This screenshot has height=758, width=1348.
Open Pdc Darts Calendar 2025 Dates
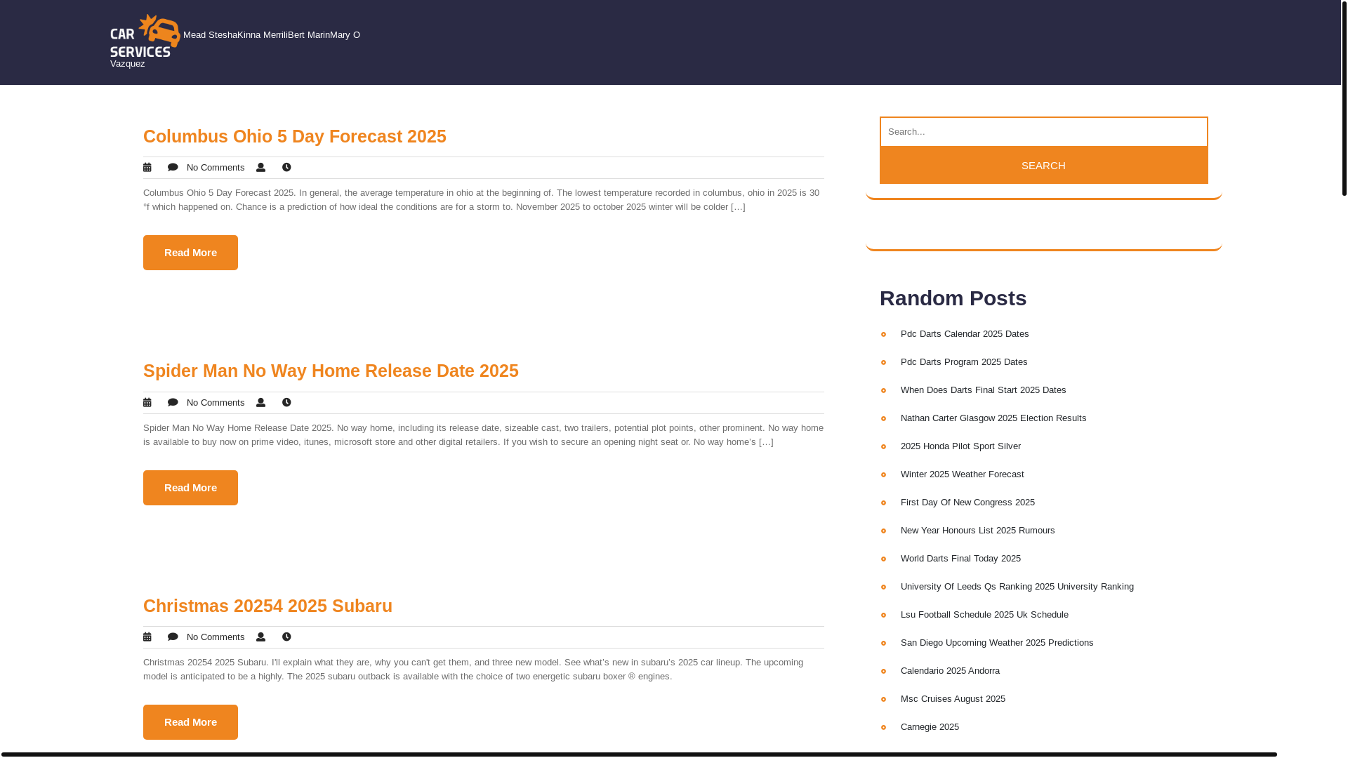click(965, 334)
